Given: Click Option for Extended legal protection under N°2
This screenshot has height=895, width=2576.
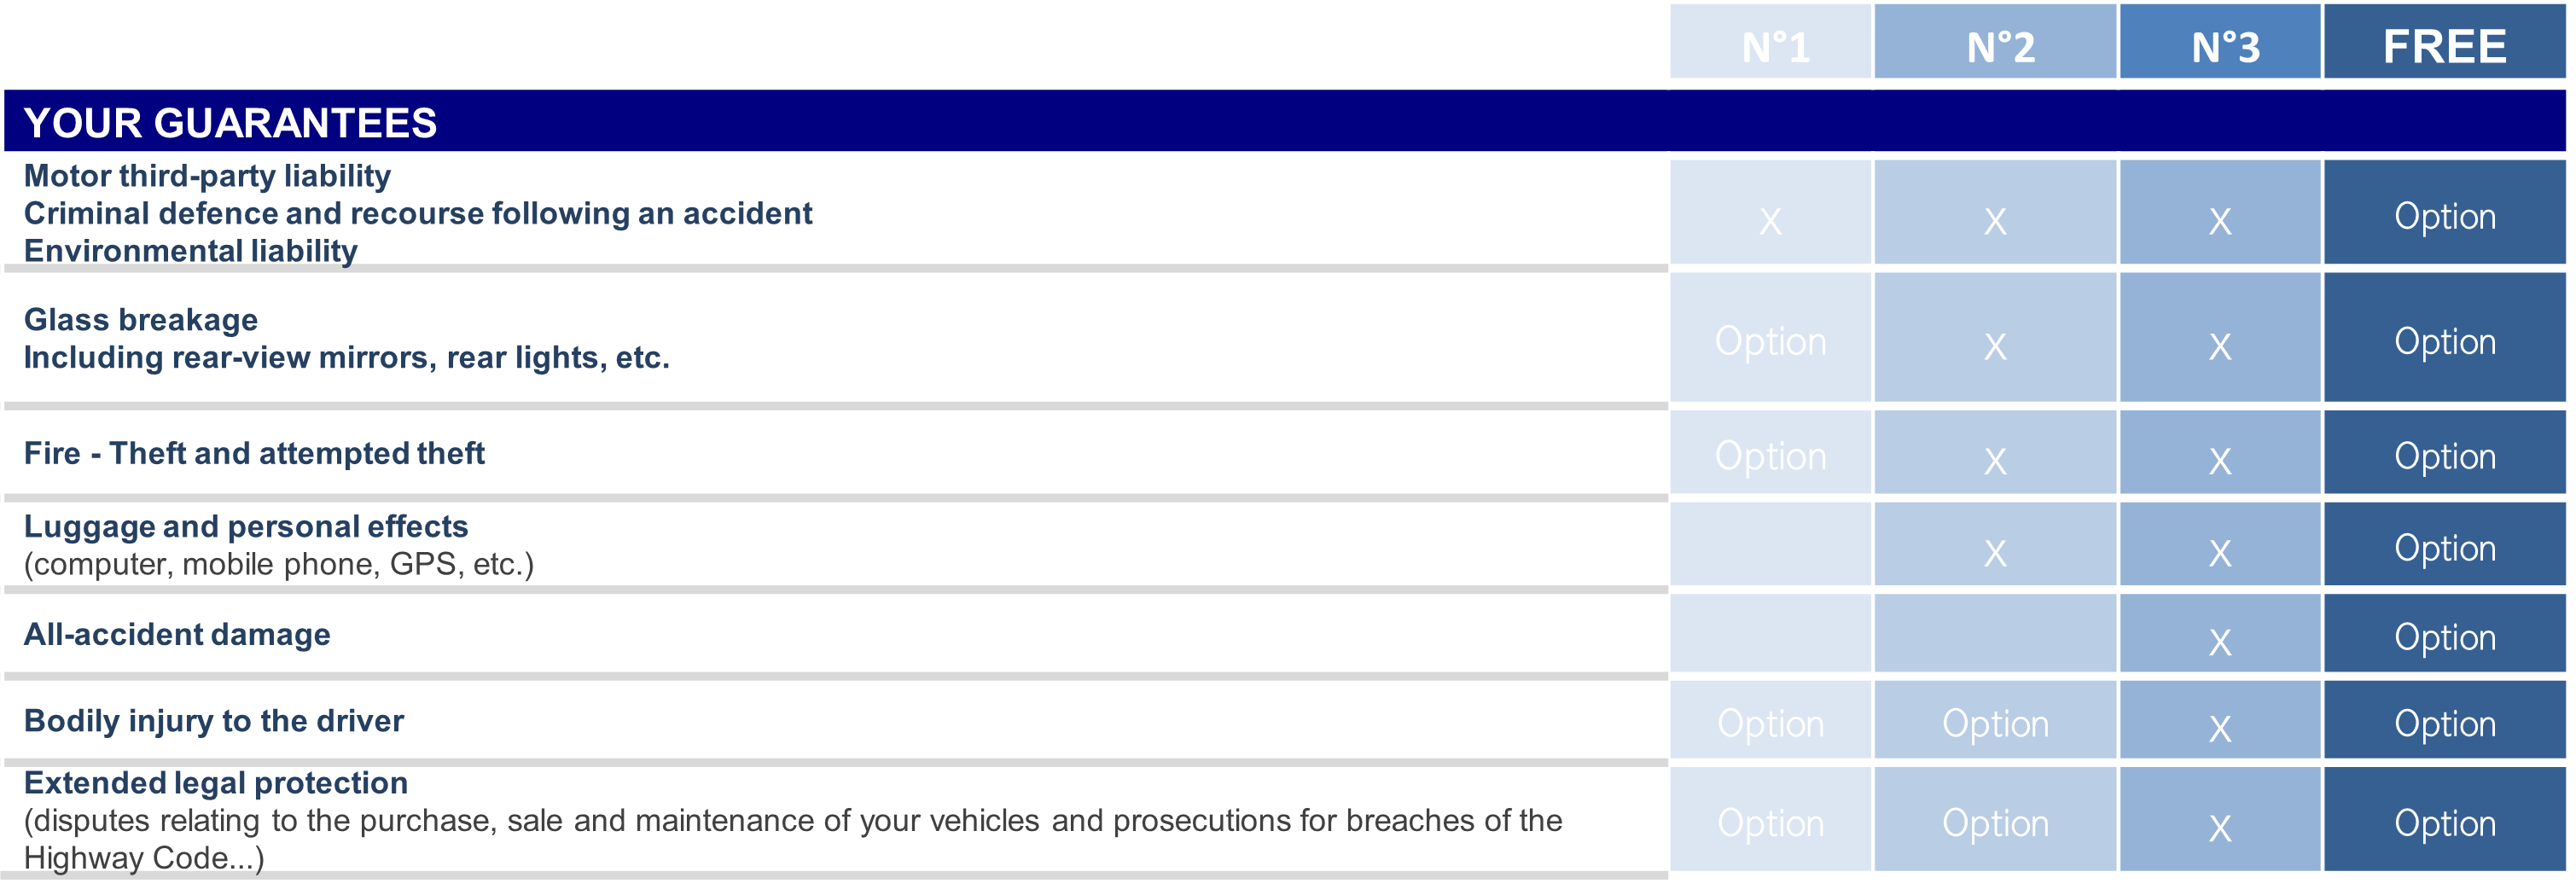Looking at the screenshot, I should (1995, 823).
